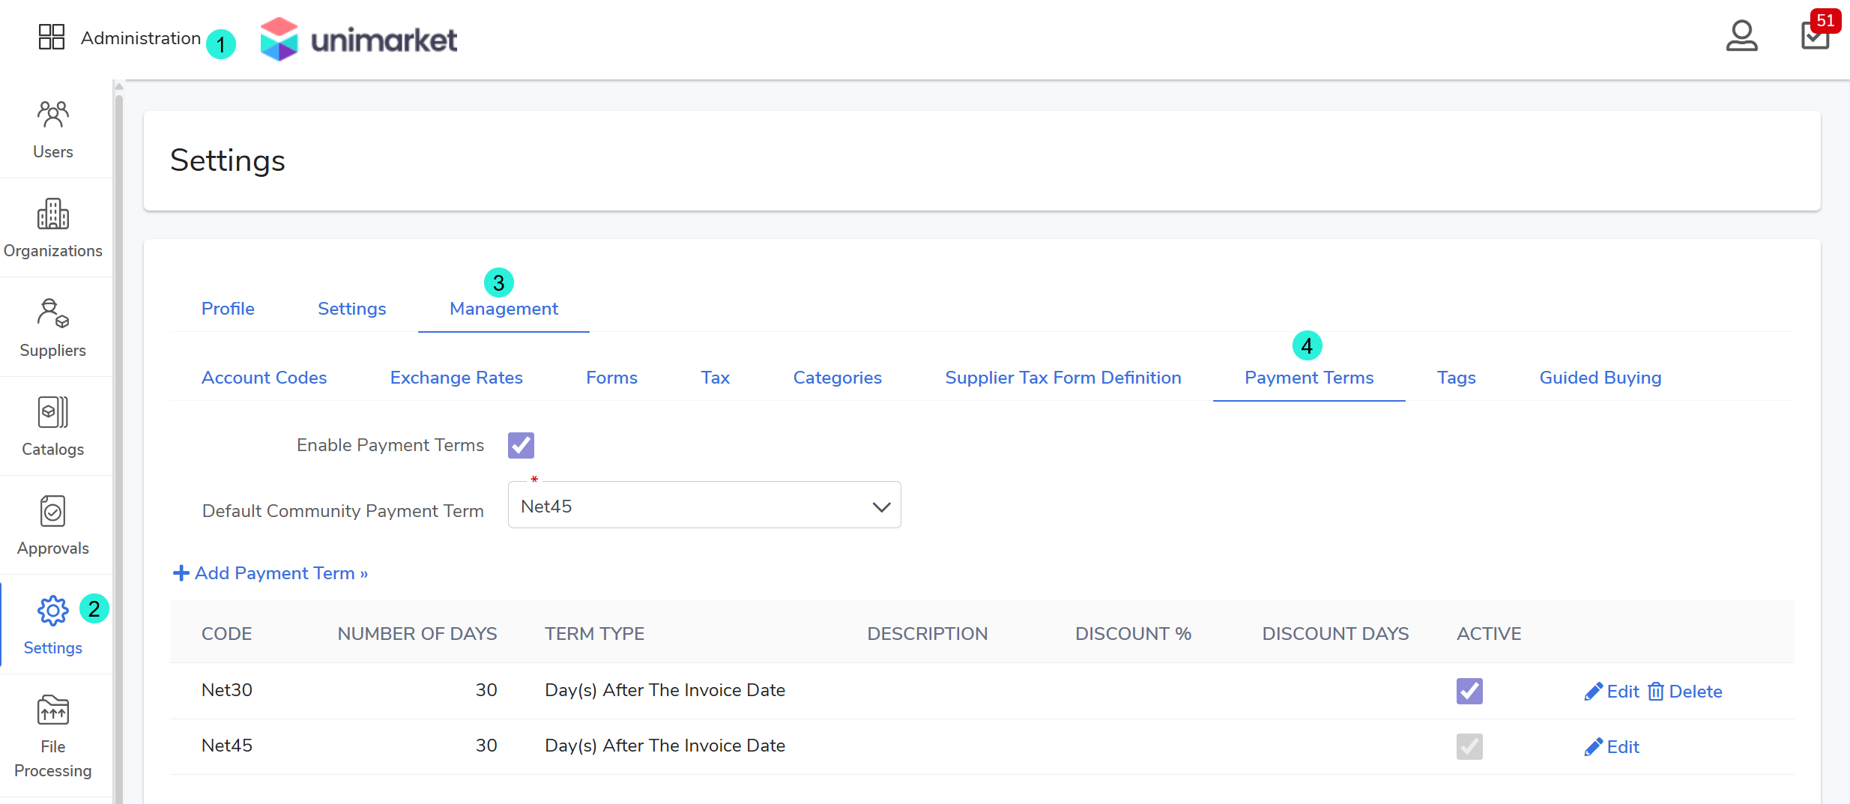This screenshot has width=1850, height=804.
Task: Open Organizations in the sidebar
Action: point(53,228)
